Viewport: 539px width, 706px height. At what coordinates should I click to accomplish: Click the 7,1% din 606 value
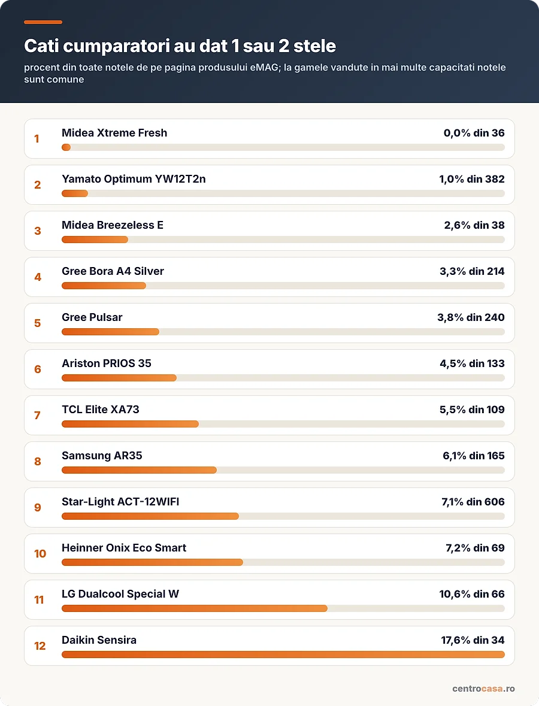tap(473, 502)
